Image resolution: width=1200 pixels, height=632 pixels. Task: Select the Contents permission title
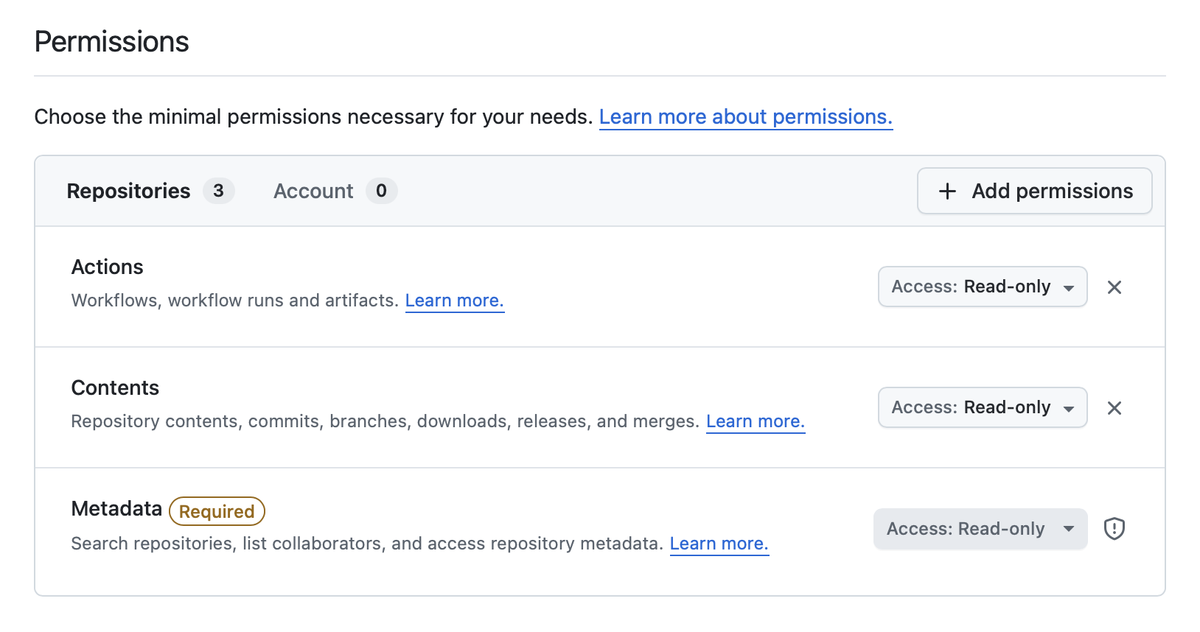tap(115, 388)
